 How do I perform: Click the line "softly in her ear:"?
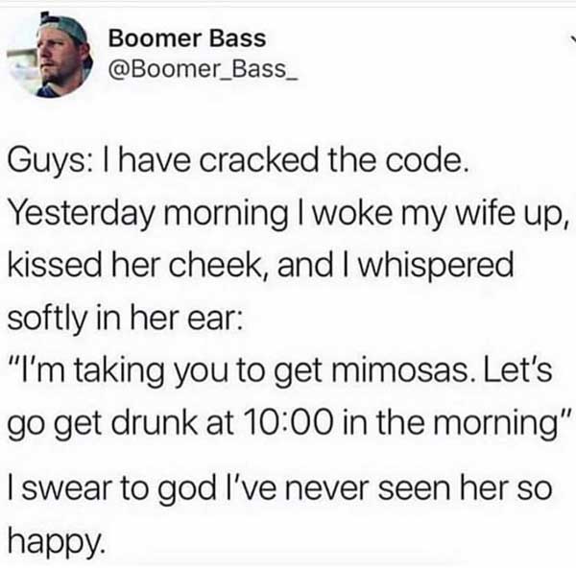(125, 317)
